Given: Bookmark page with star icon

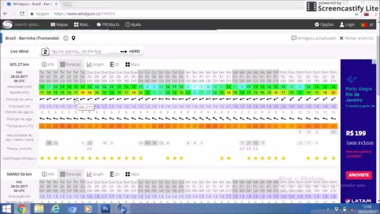Looking at the screenshot, I should [x=356, y=14].
